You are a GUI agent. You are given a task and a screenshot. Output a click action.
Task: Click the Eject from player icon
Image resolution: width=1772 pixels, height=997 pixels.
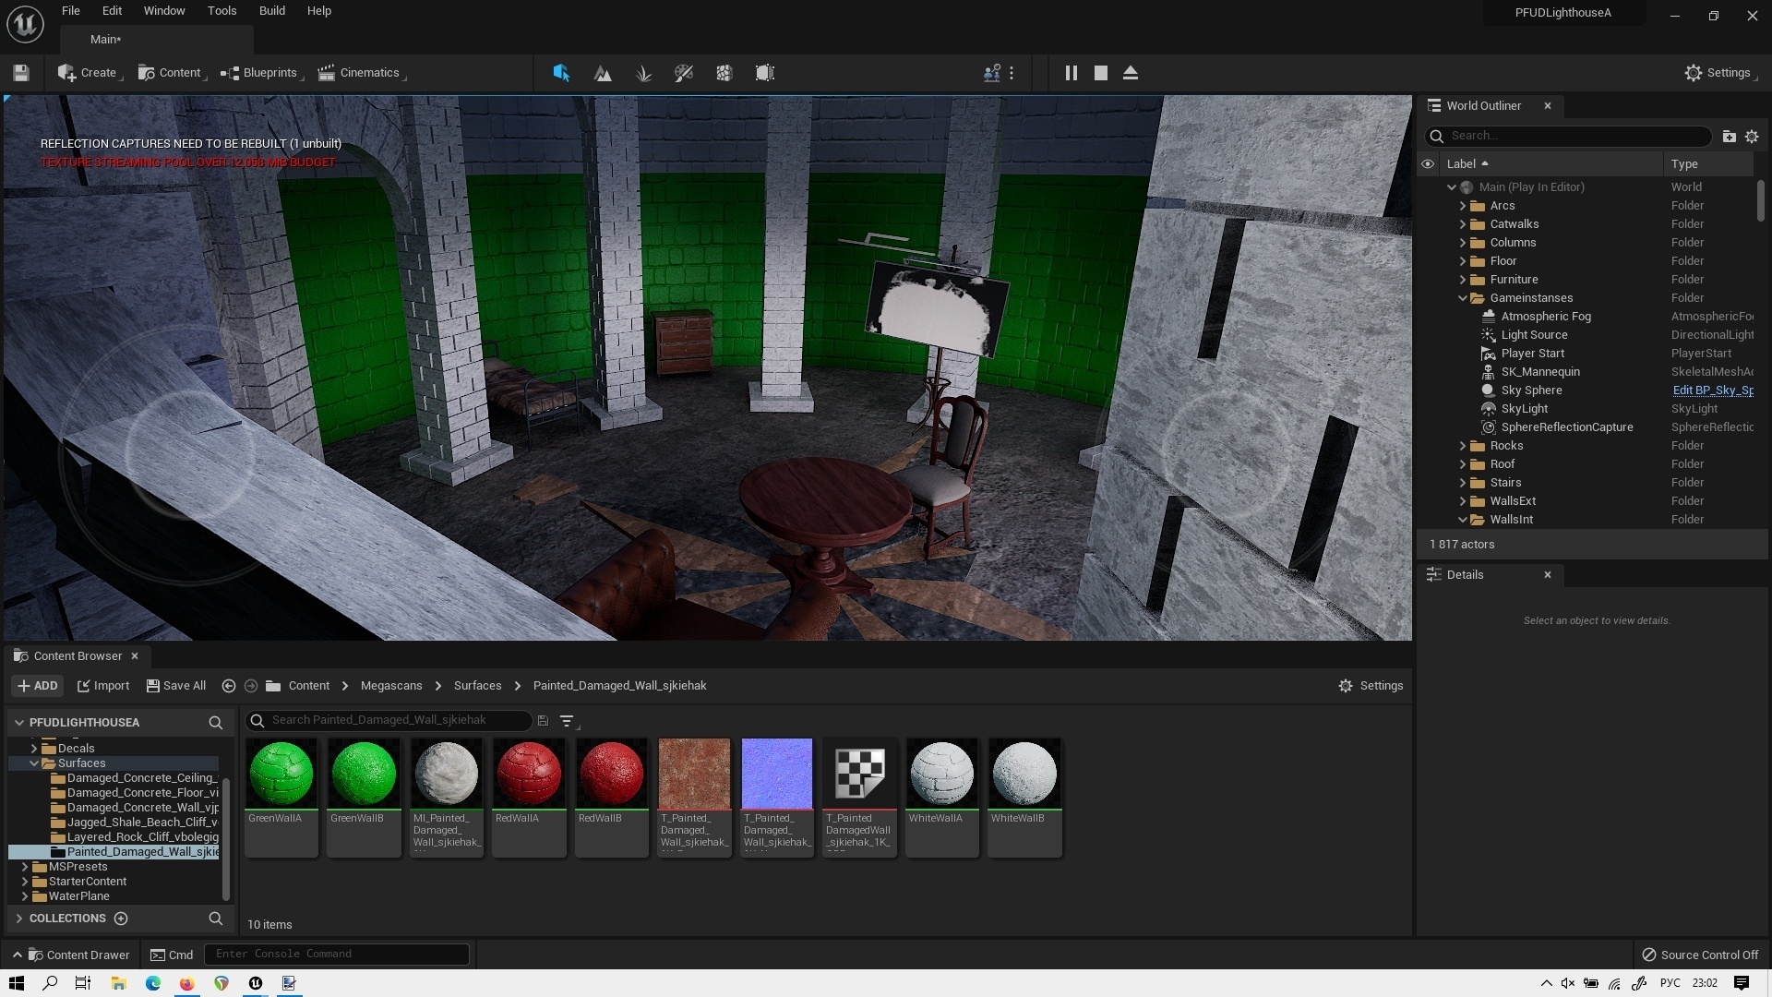click(1130, 73)
